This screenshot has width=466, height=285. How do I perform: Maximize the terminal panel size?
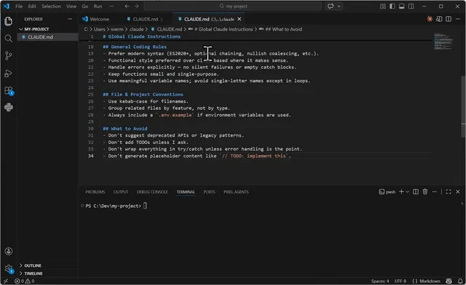[449, 192]
